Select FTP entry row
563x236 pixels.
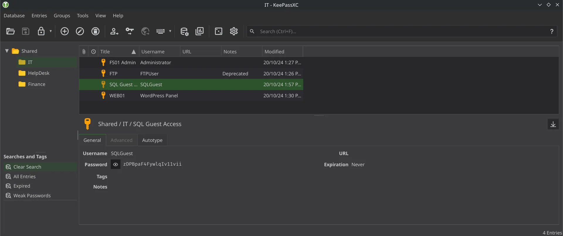(191, 74)
